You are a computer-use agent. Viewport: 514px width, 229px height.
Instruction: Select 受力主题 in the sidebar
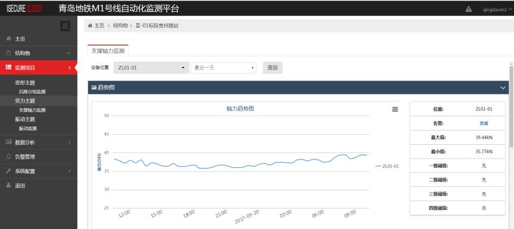(25, 101)
